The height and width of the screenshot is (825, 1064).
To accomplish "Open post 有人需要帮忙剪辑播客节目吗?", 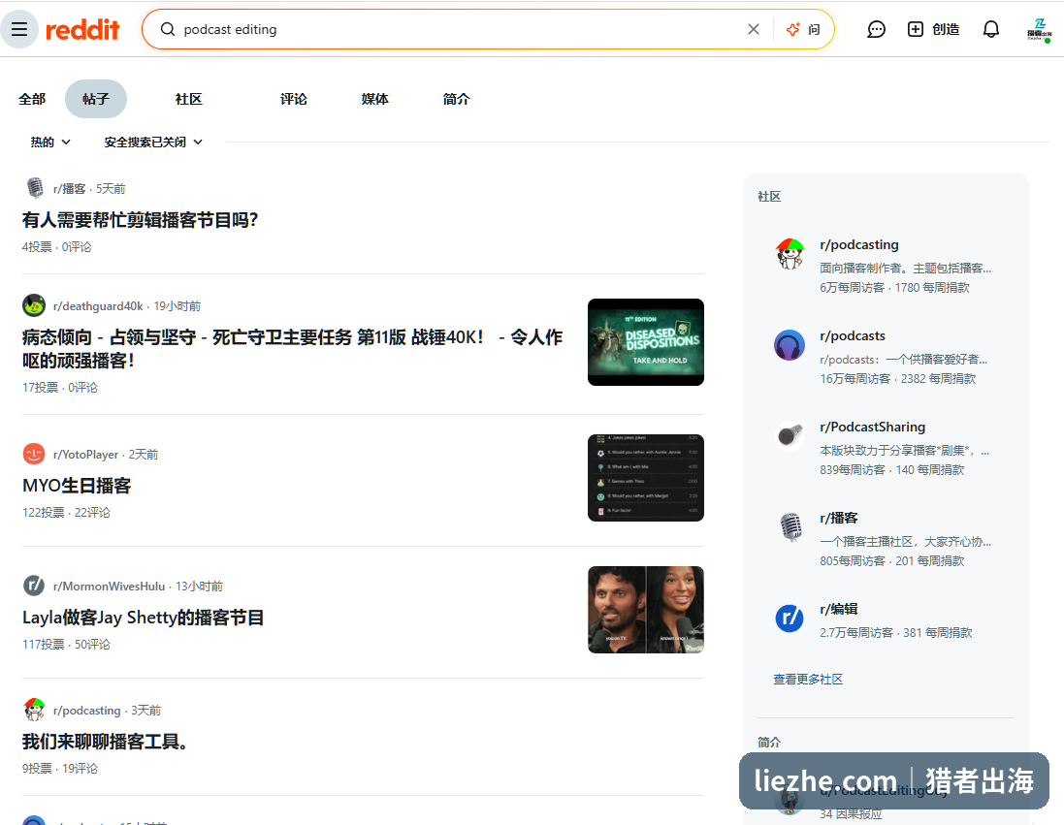I will [x=140, y=220].
